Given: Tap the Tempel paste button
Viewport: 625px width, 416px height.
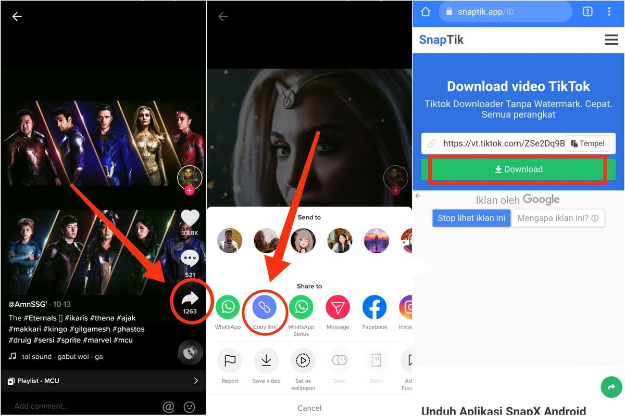Looking at the screenshot, I should click(587, 144).
